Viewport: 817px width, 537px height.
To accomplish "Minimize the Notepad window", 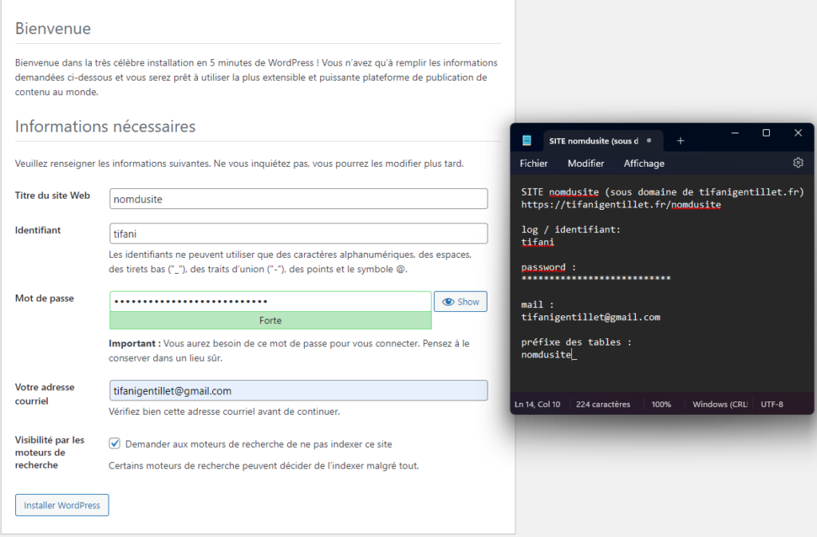I will (735, 132).
